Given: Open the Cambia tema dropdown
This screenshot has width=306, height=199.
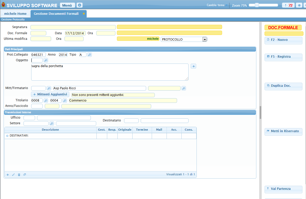Looking at the screenshot, I should [217, 5].
